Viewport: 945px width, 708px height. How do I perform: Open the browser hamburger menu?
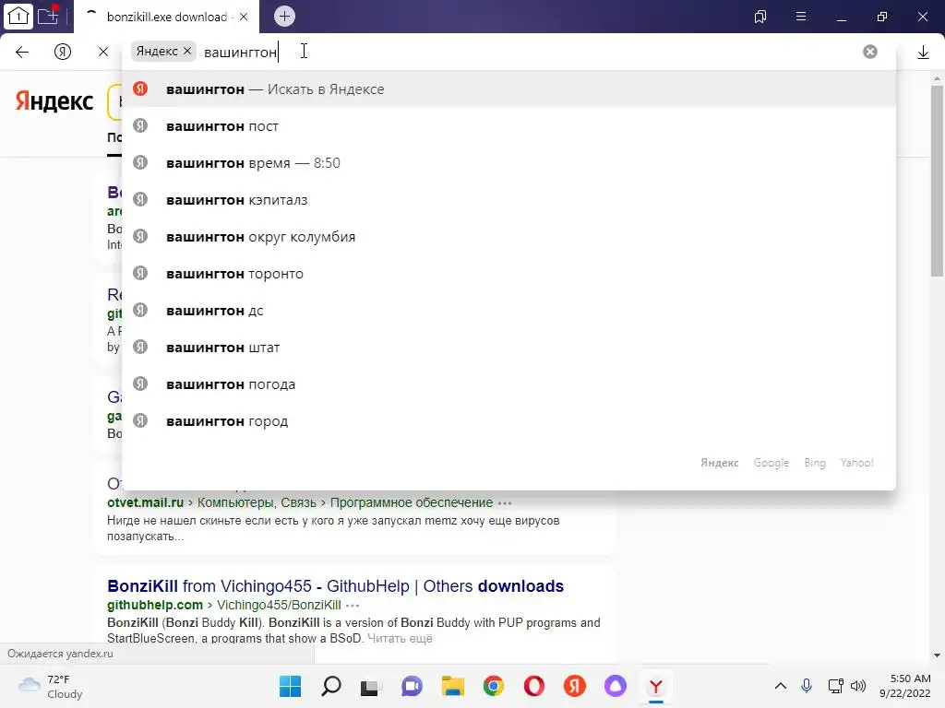pos(801,17)
